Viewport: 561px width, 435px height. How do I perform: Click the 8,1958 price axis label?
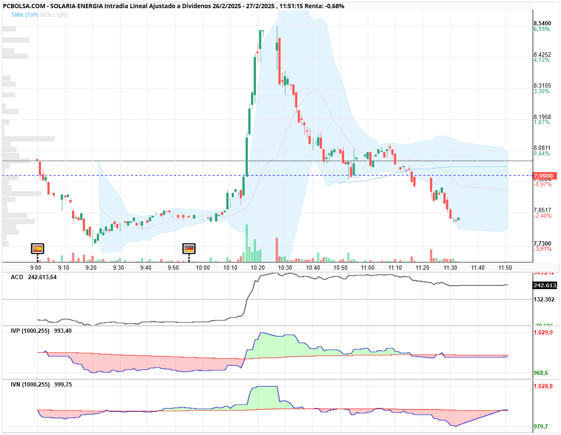coord(542,117)
